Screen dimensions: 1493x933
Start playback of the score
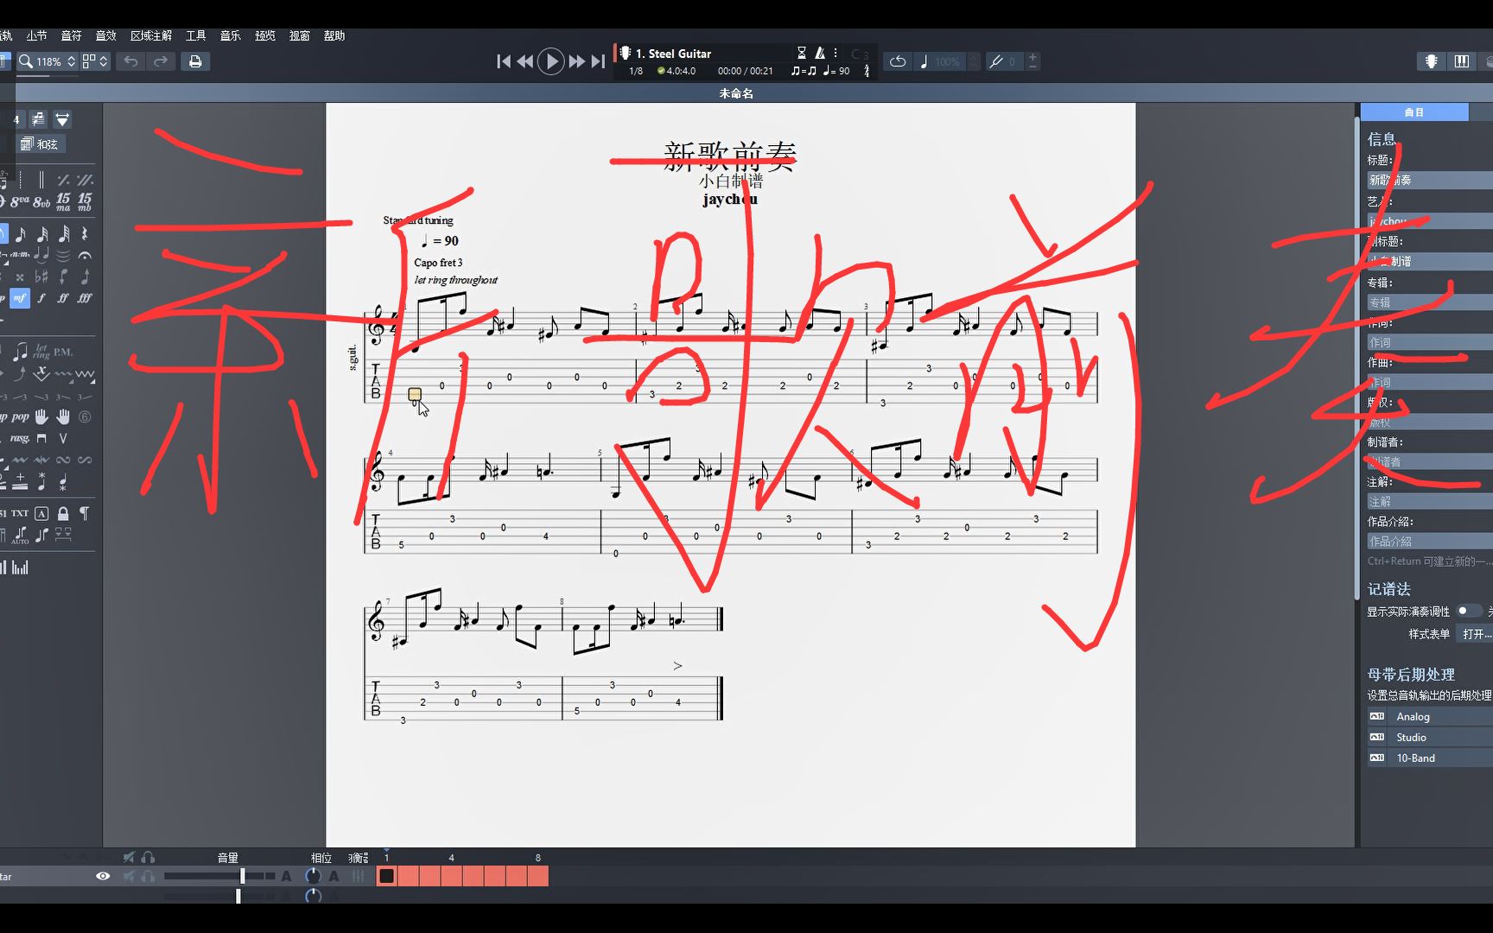550,61
